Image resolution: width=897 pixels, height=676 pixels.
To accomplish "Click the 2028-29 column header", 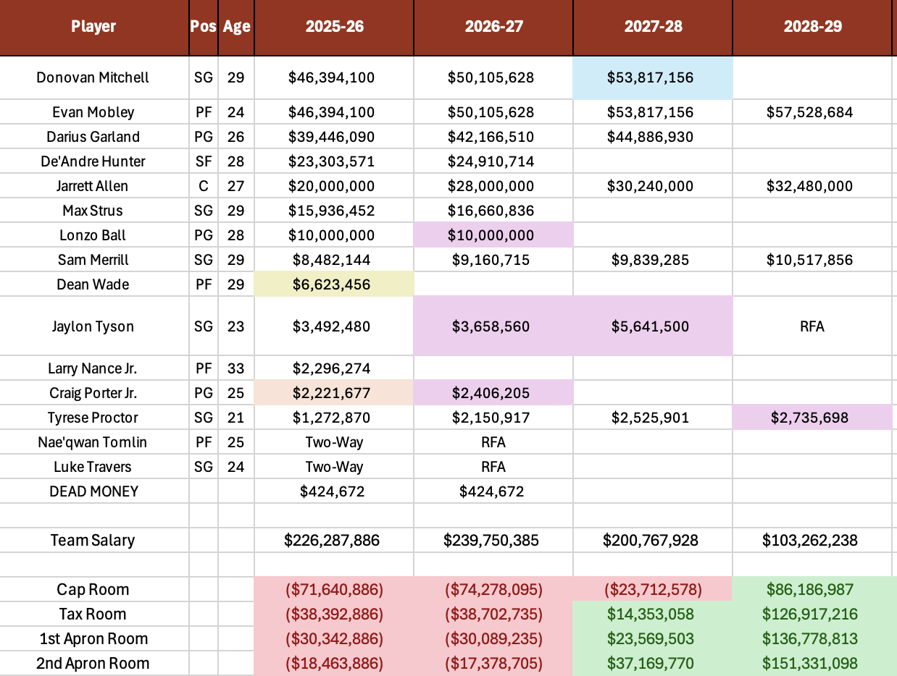I will tap(812, 27).
